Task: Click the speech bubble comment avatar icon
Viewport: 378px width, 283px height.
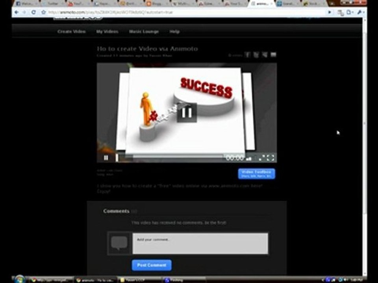Action: [x=119, y=243]
